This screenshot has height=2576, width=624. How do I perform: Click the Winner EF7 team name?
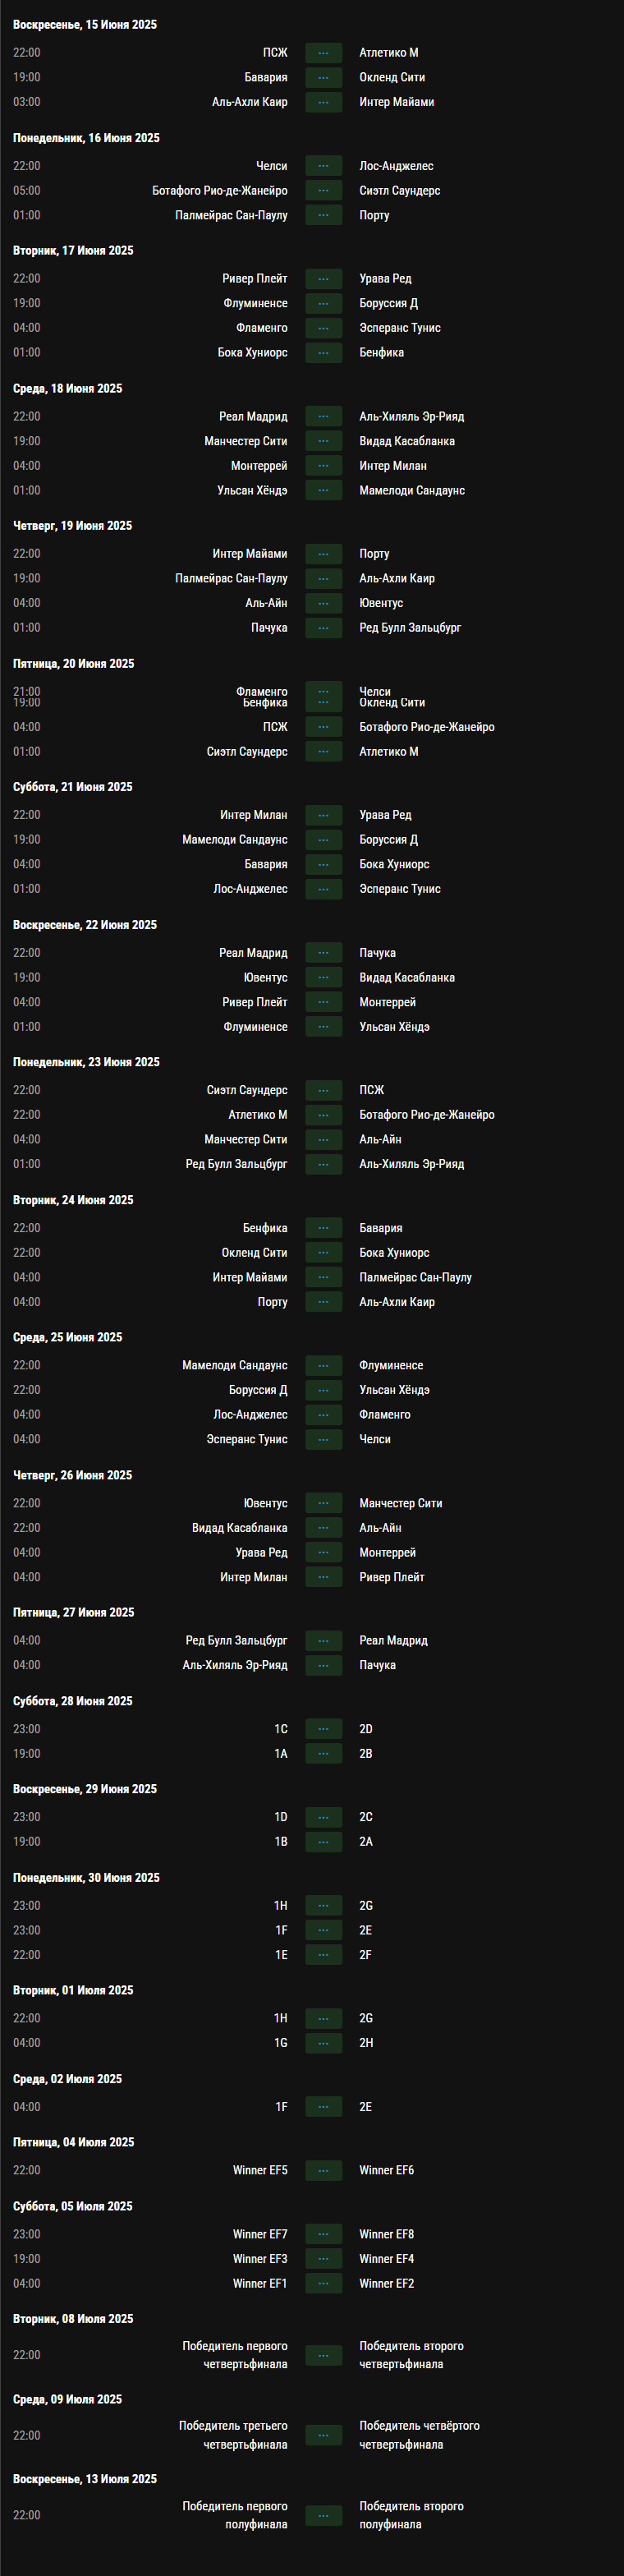point(260,2234)
